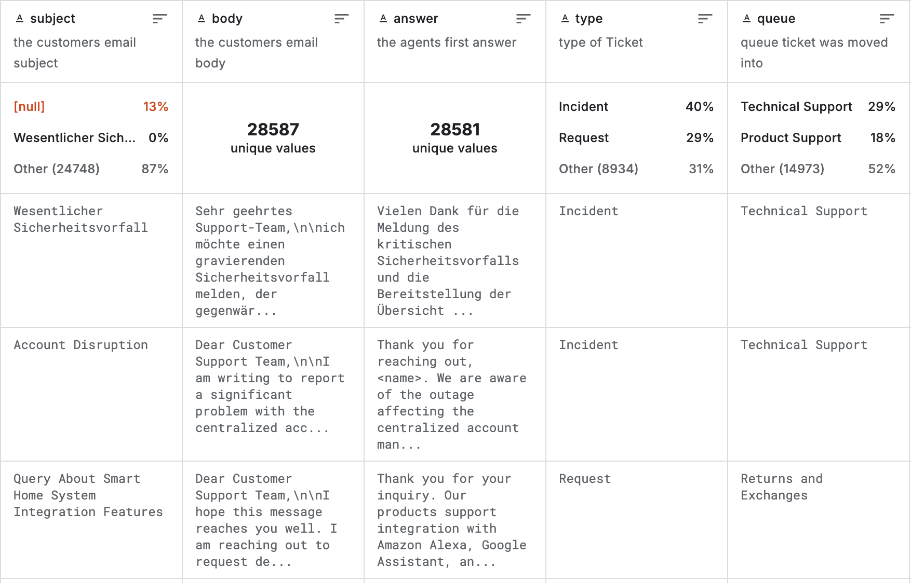
Task: Click Product Support 18% queue value
Action: pyautogui.click(x=818, y=138)
